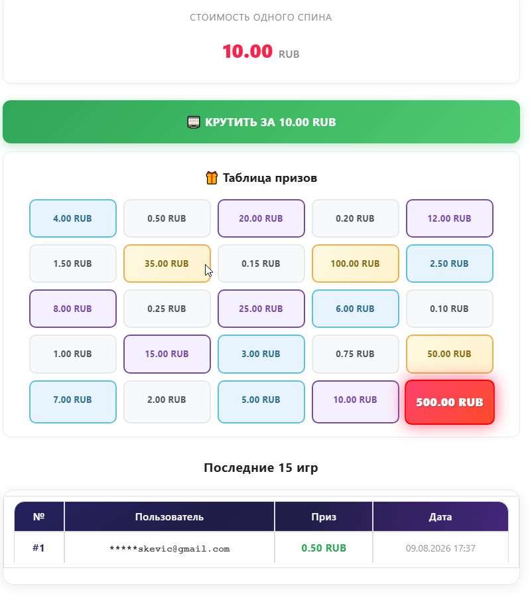532x604 pixels.
Task: Open the skevic@gmail.com user row
Action: coord(261,548)
